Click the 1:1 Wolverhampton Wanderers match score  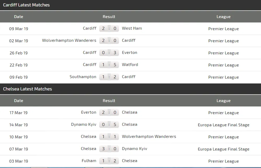109,136
